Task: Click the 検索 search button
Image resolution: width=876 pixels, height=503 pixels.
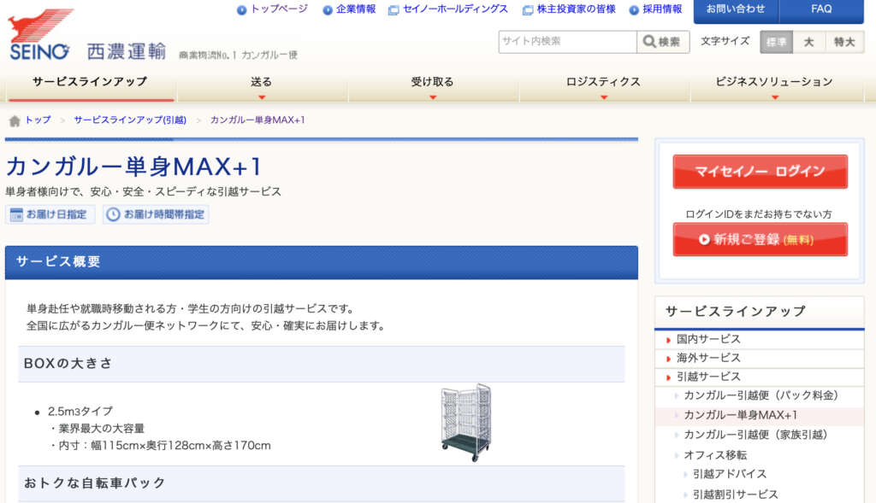Action: tap(663, 42)
